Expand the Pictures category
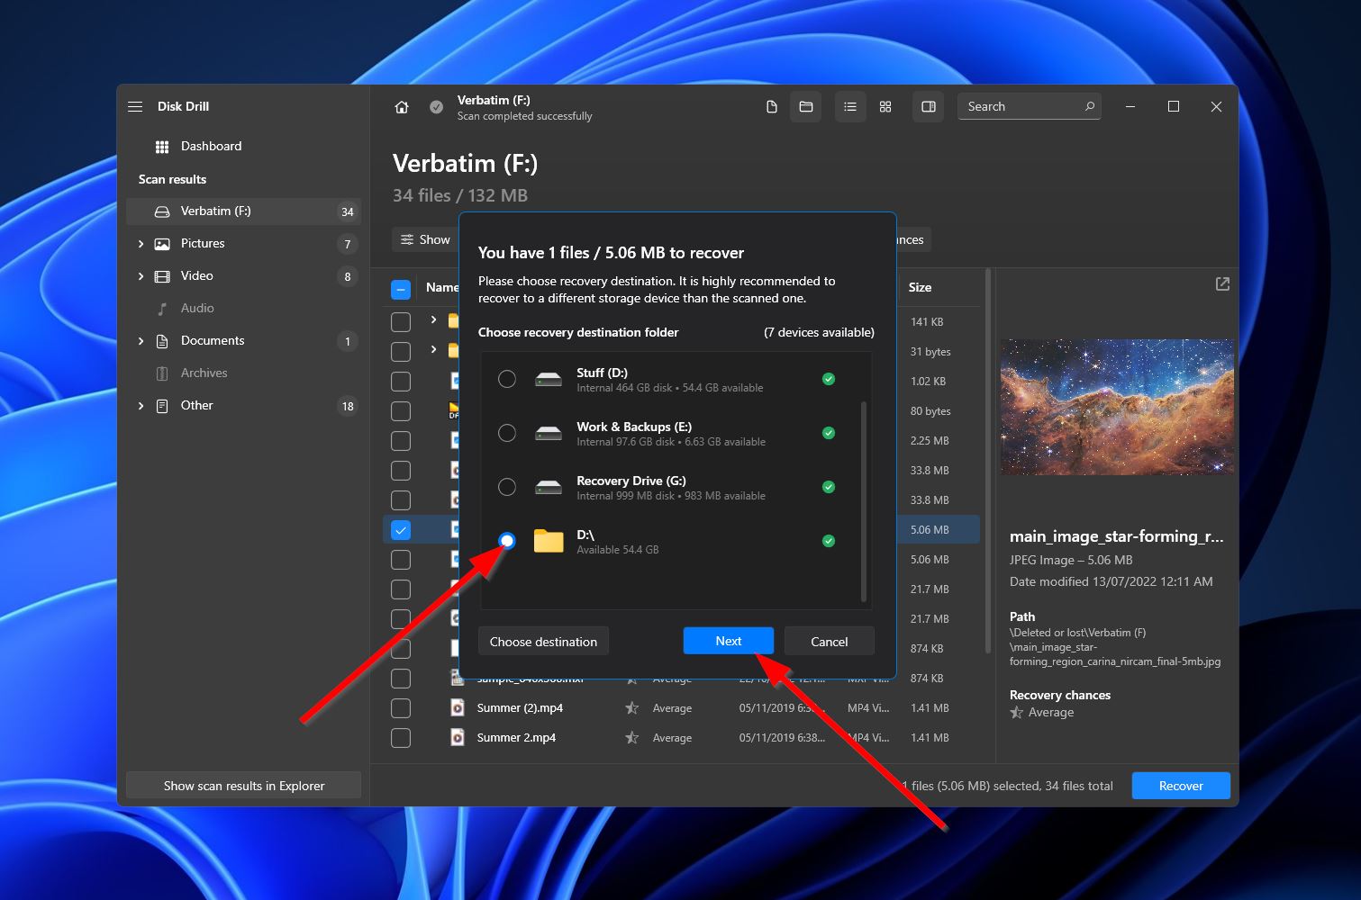 coord(141,244)
